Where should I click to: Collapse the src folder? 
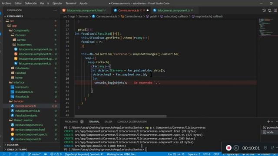[x=12, y=21]
